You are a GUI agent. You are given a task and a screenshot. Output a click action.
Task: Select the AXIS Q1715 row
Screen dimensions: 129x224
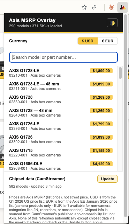(61, 153)
